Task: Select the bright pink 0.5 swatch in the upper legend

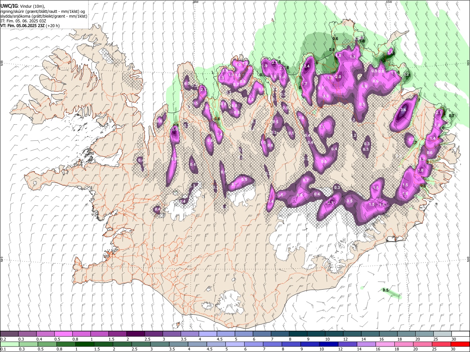Action: pyautogui.click(x=64, y=334)
